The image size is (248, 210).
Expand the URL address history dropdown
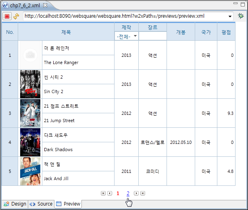(x=230, y=16)
